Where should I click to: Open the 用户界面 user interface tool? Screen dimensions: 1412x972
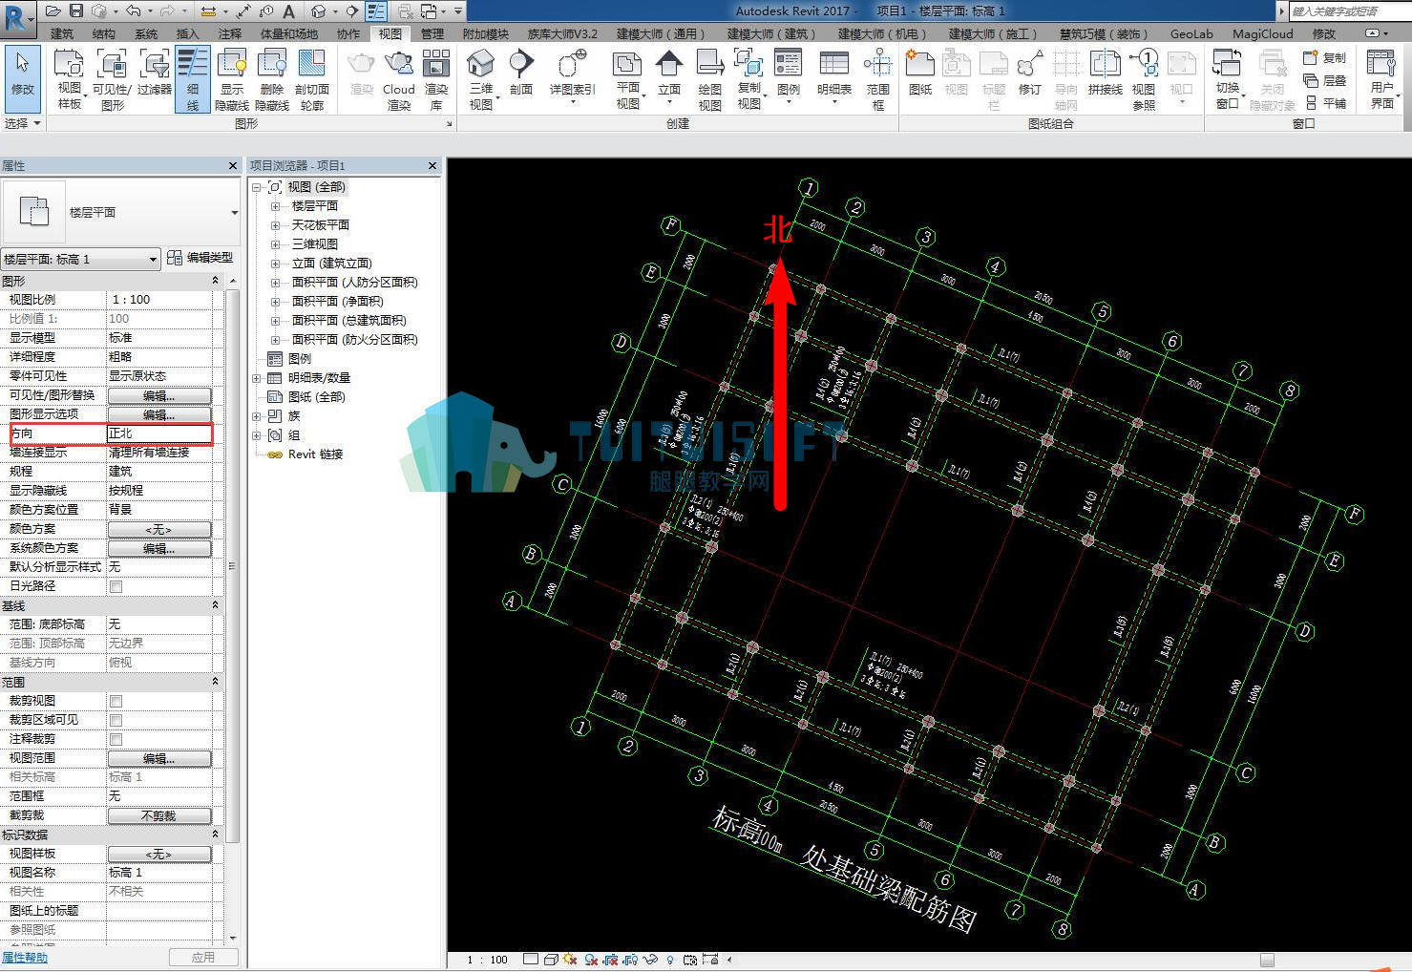1381,79
